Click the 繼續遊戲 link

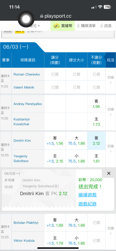click(x=87, y=195)
